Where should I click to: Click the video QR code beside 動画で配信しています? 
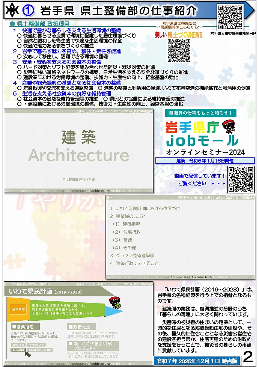click(241, 179)
